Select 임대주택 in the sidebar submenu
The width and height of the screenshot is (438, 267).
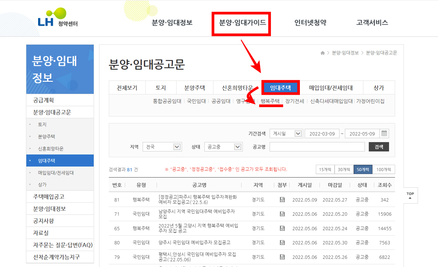60,161
